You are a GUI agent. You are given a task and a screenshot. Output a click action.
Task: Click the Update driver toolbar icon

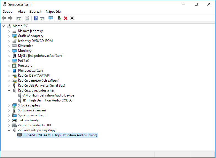(x=60, y=18)
